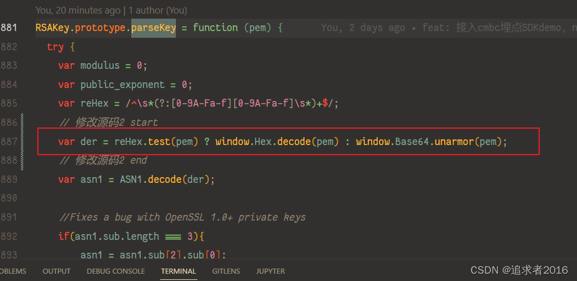Switch to the GITLENS panel tab

[x=226, y=271]
